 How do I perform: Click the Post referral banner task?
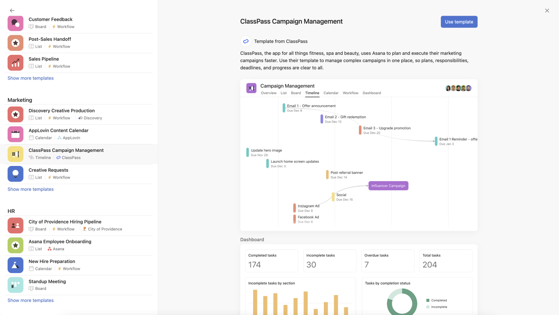point(345,175)
